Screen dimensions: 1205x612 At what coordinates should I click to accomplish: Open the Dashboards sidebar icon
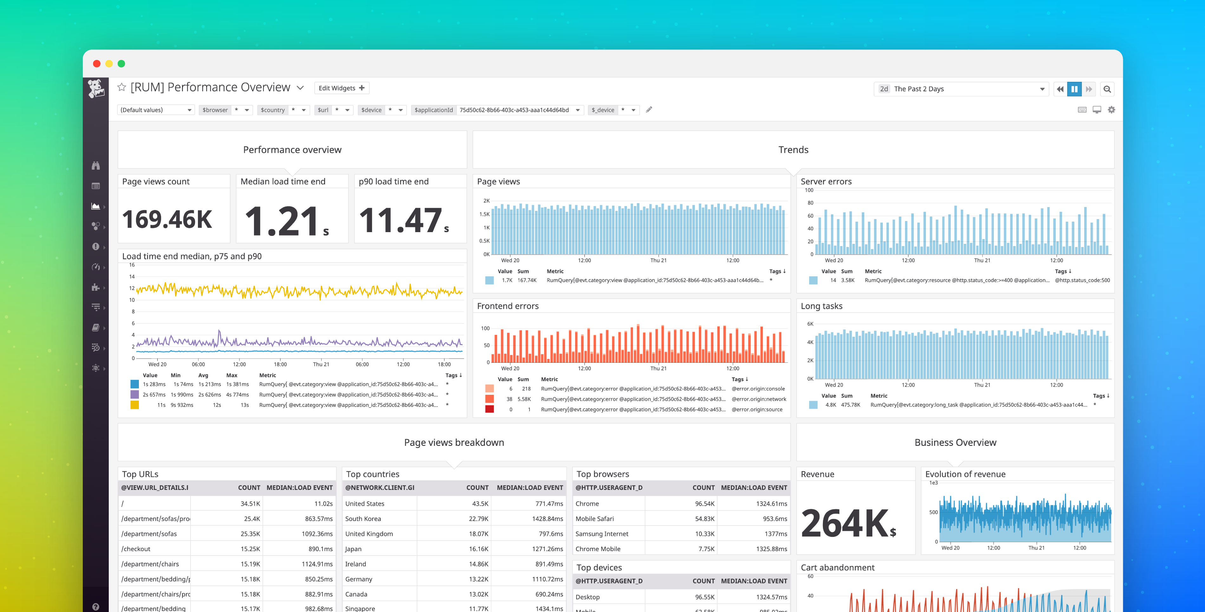click(x=96, y=206)
